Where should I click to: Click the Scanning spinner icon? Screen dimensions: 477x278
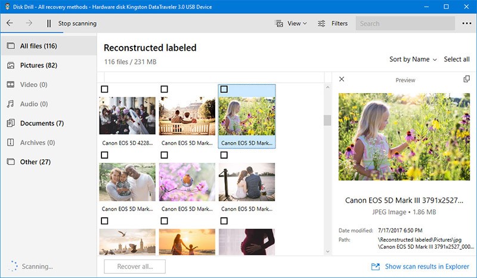(x=13, y=266)
